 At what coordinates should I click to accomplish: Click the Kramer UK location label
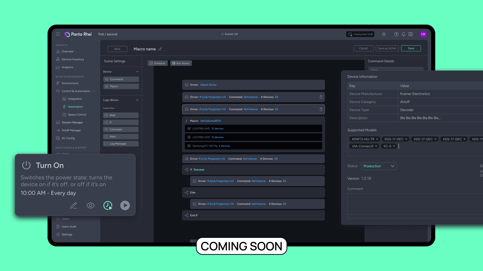tap(229, 34)
